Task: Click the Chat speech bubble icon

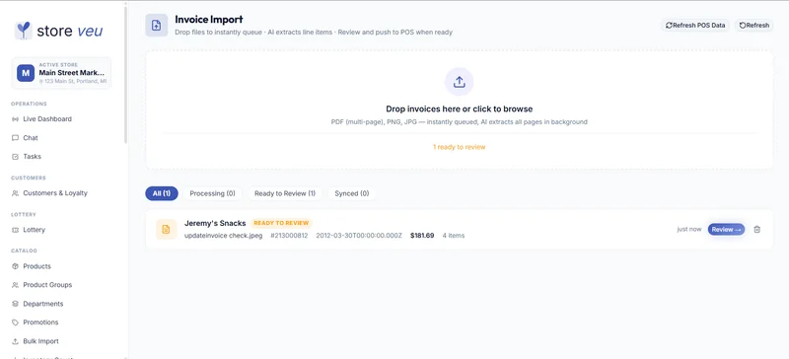Action: tap(15, 138)
